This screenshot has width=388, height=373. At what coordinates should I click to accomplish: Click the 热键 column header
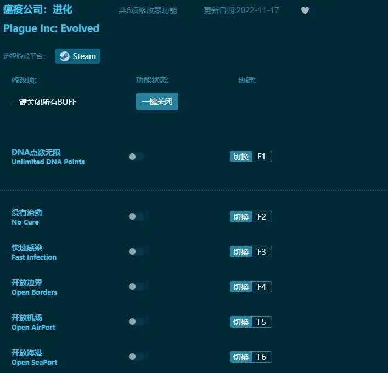[x=247, y=80]
